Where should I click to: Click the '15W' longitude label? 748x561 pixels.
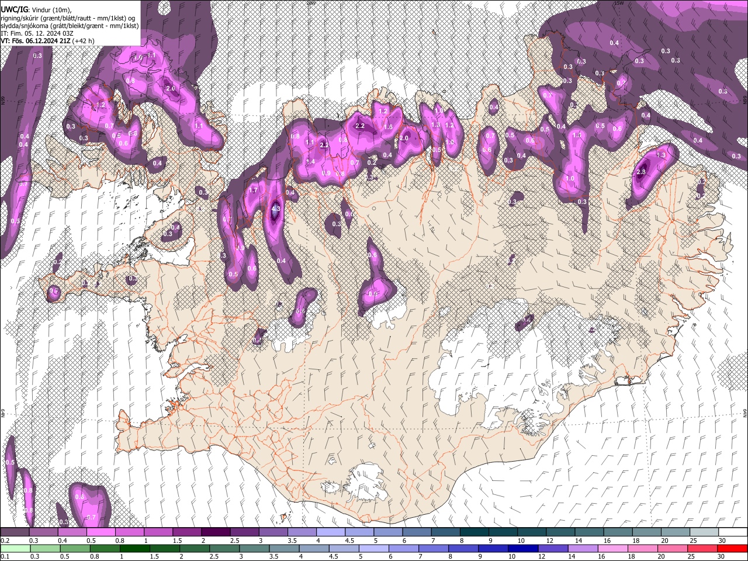pos(618,3)
